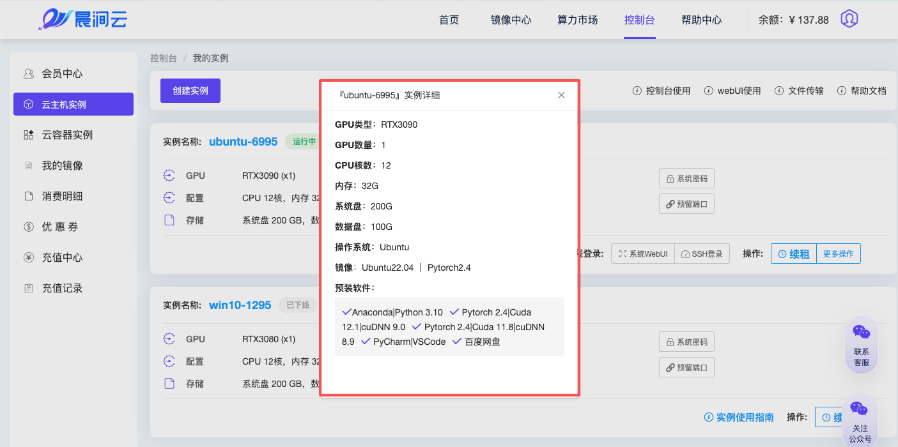Click SSH登录 button for ubuntu-6995
The width and height of the screenshot is (898, 447).
[x=702, y=254]
